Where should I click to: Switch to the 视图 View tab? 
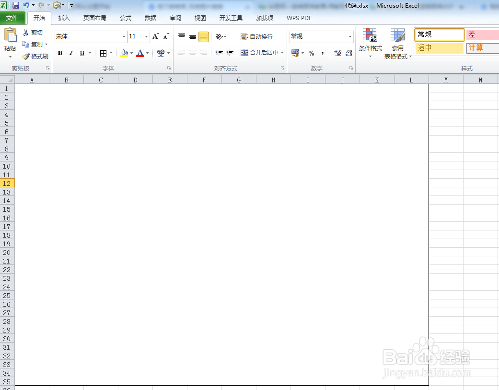pyautogui.click(x=200, y=18)
